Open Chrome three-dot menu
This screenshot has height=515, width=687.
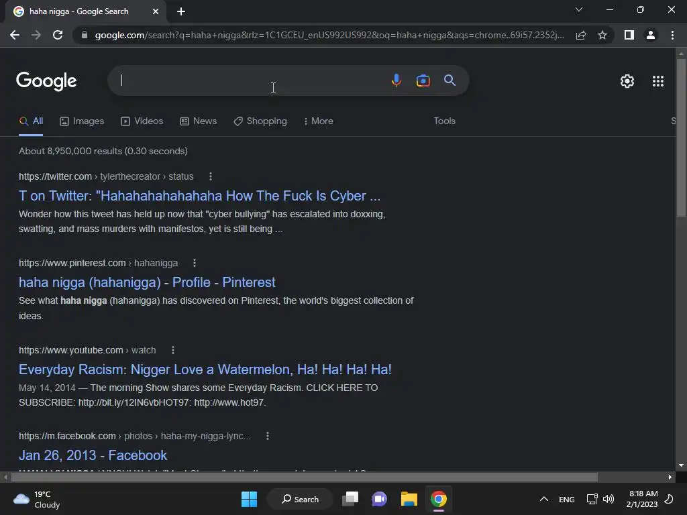(672, 35)
